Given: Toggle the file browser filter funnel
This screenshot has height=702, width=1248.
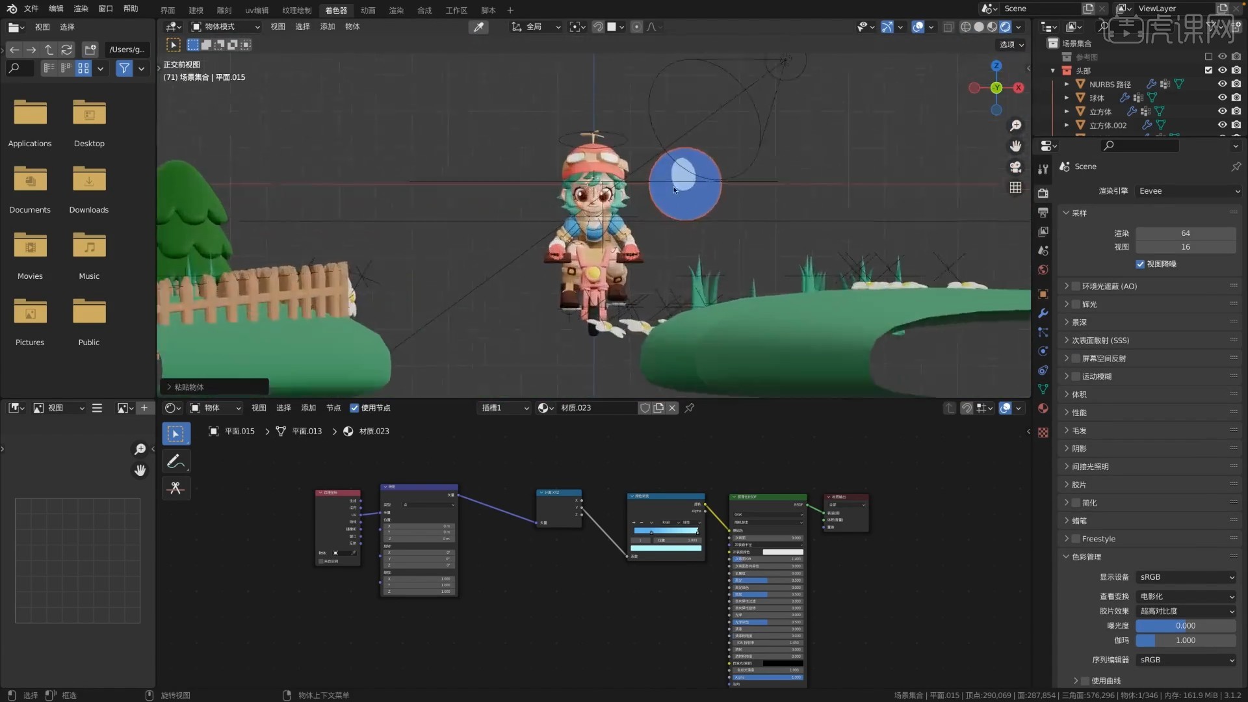Looking at the screenshot, I should (x=124, y=68).
